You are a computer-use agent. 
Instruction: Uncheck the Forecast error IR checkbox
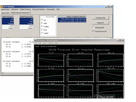click(x=93, y=31)
